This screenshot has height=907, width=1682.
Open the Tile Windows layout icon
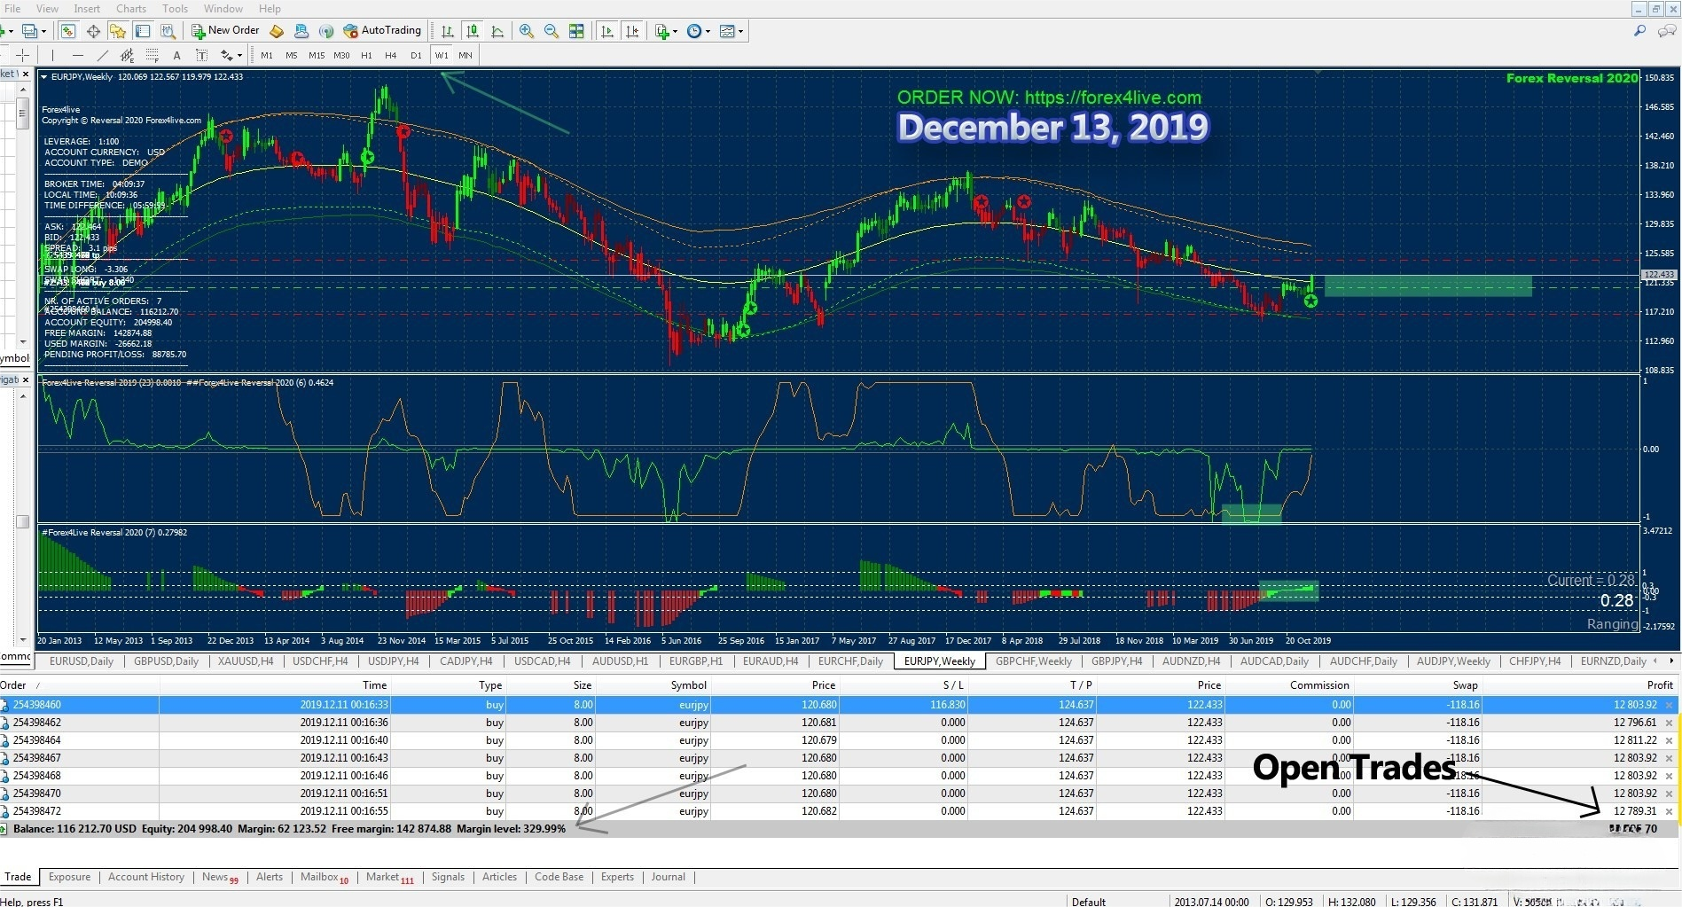(576, 31)
